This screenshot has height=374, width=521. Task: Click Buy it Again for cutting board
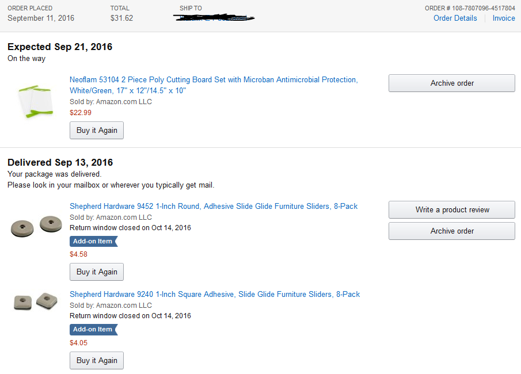pos(97,130)
